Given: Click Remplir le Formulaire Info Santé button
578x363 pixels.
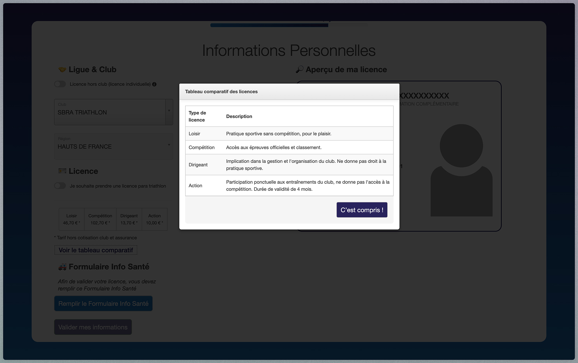Looking at the screenshot, I should tap(103, 304).
